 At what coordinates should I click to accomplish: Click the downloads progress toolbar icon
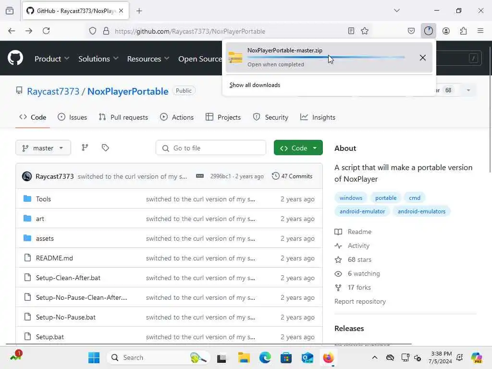click(x=428, y=31)
